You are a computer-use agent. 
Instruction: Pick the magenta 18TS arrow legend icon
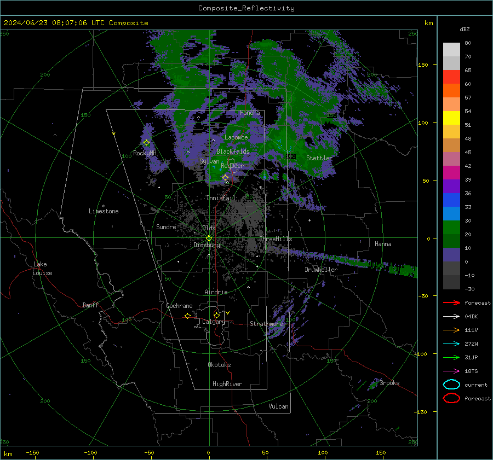(x=451, y=371)
